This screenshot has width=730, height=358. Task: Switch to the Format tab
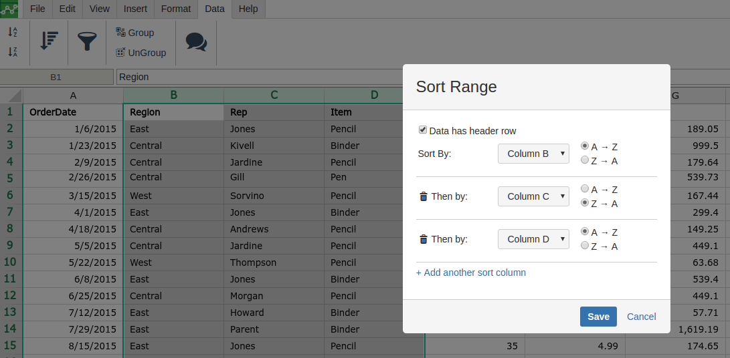(x=176, y=9)
